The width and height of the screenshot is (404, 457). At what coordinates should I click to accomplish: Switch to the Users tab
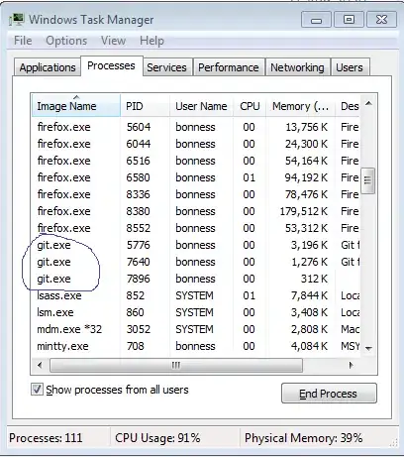350,67
